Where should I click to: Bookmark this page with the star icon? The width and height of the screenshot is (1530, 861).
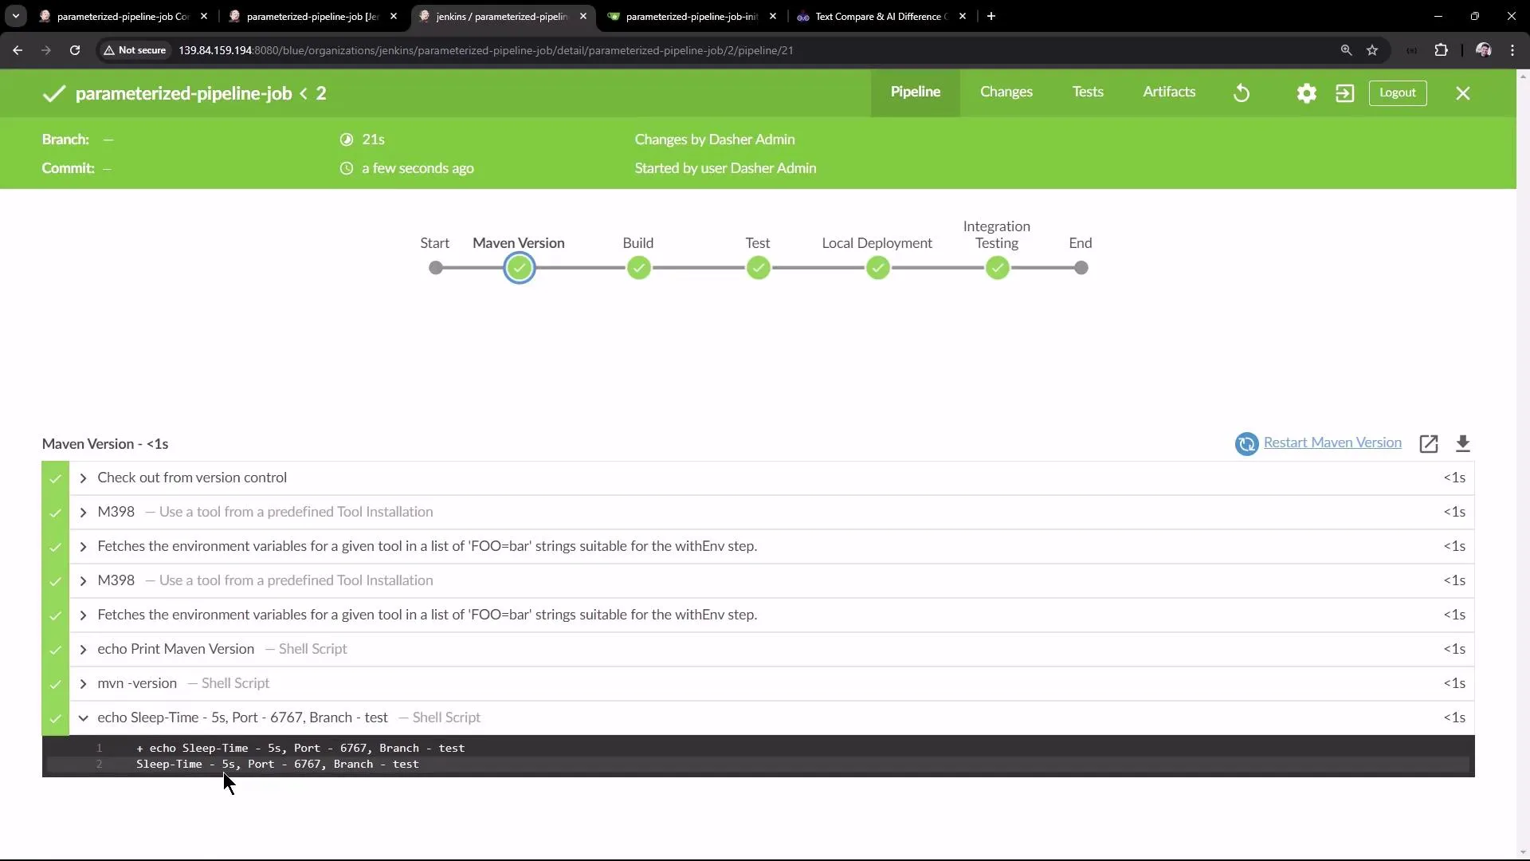tap(1373, 49)
